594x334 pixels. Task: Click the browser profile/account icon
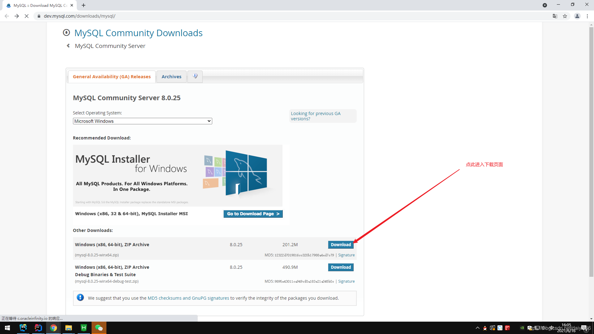[x=577, y=16]
